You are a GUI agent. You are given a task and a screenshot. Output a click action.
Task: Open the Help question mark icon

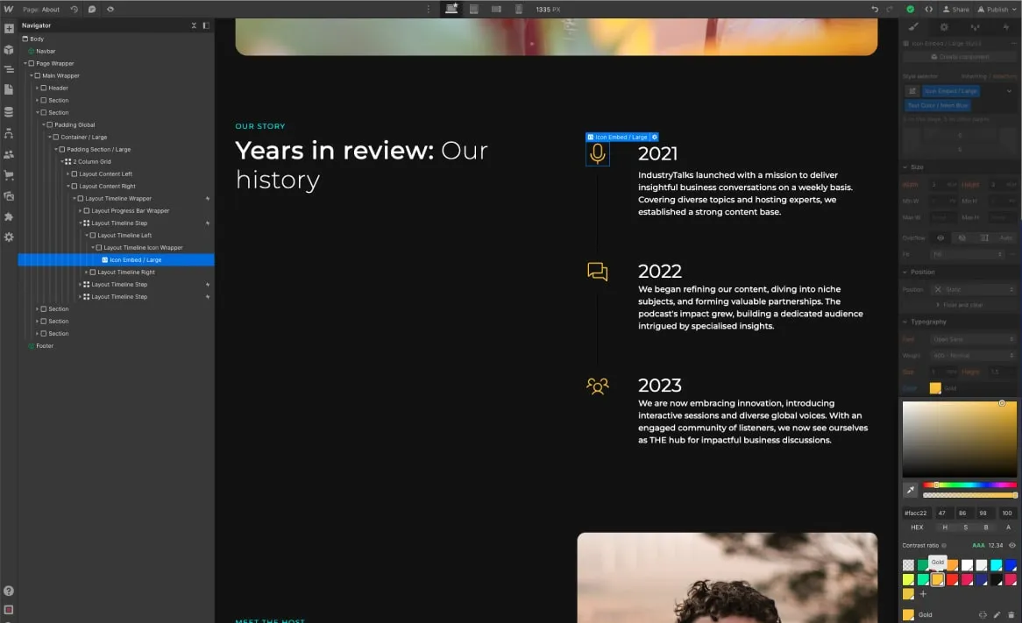tap(9, 591)
